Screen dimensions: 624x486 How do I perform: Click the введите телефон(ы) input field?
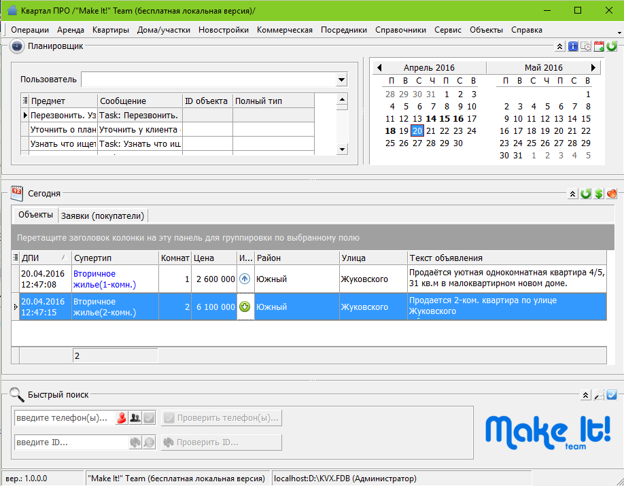click(x=65, y=418)
